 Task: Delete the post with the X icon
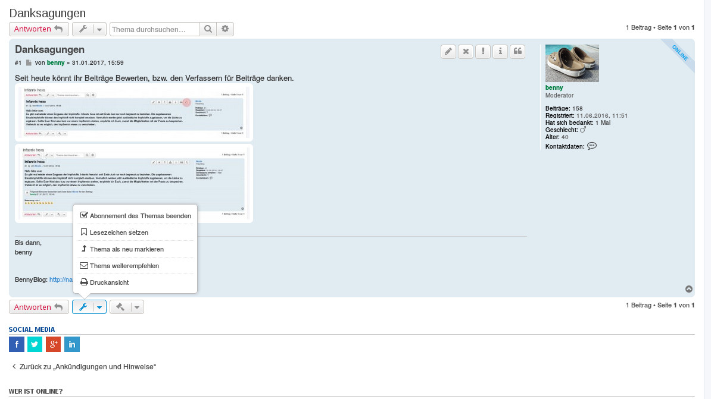[466, 52]
